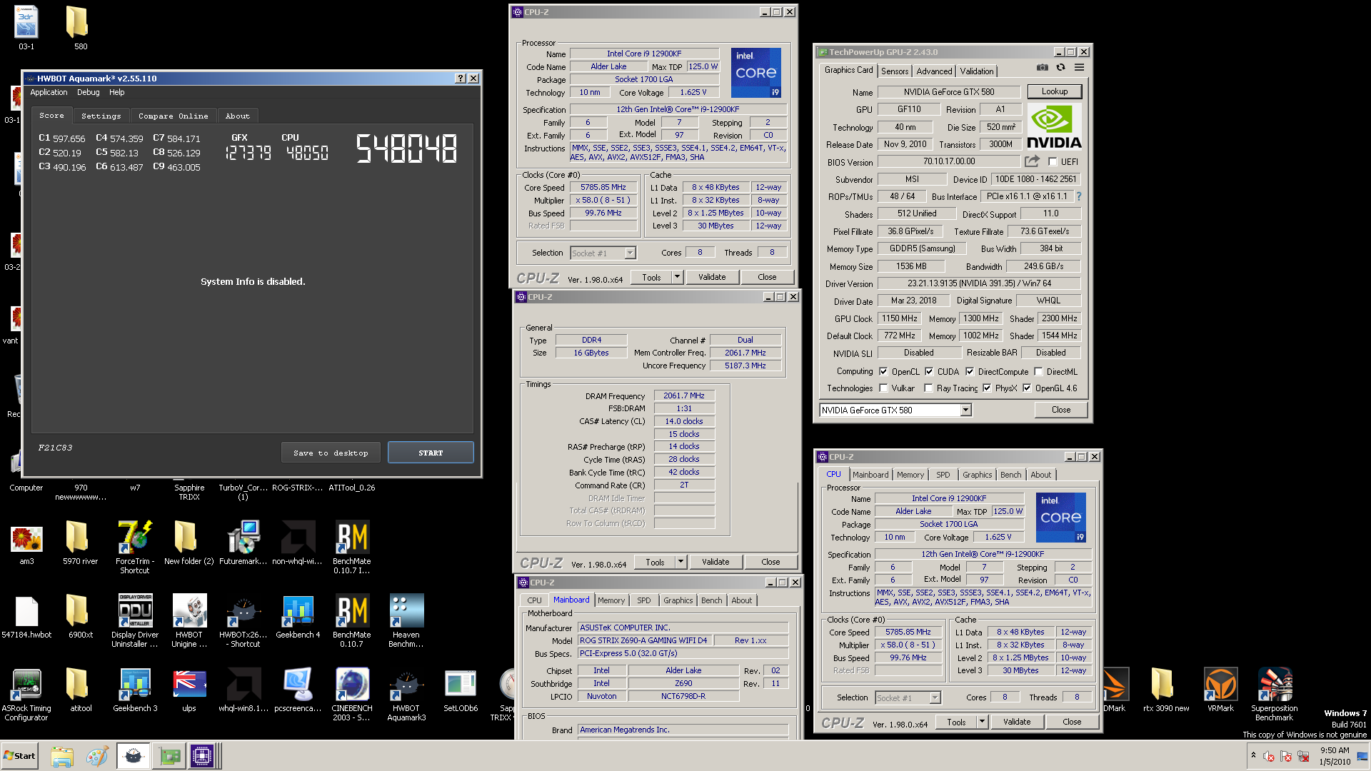Image resolution: width=1371 pixels, height=771 pixels.
Task: Open GPU selection dropdown NVIDIA GeForce GTX 580
Action: click(895, 410)
